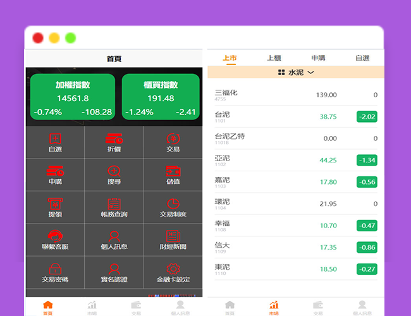Open the 申購 subscription icon in grid
411x316 pixels.
click(x=55, y=171)
